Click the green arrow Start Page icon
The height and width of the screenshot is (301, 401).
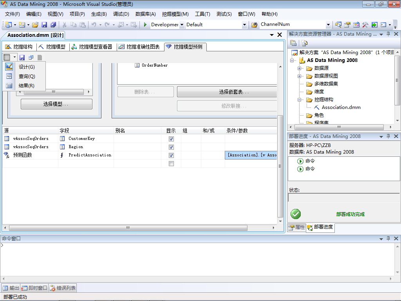374,25
